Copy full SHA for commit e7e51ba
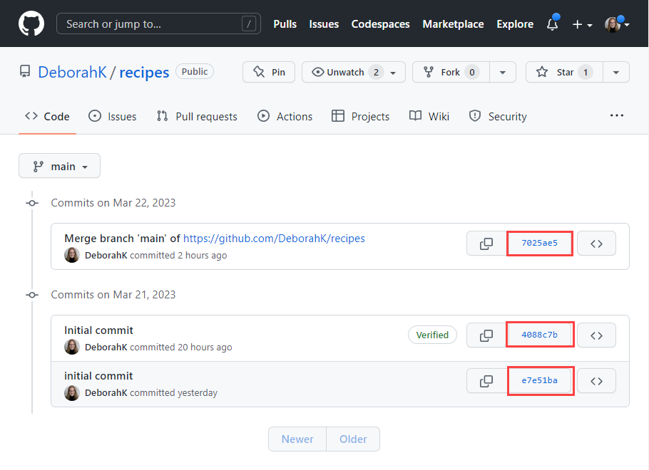This screenshot has height=470, width=649. pyautogui.click(x=486, y=381)
